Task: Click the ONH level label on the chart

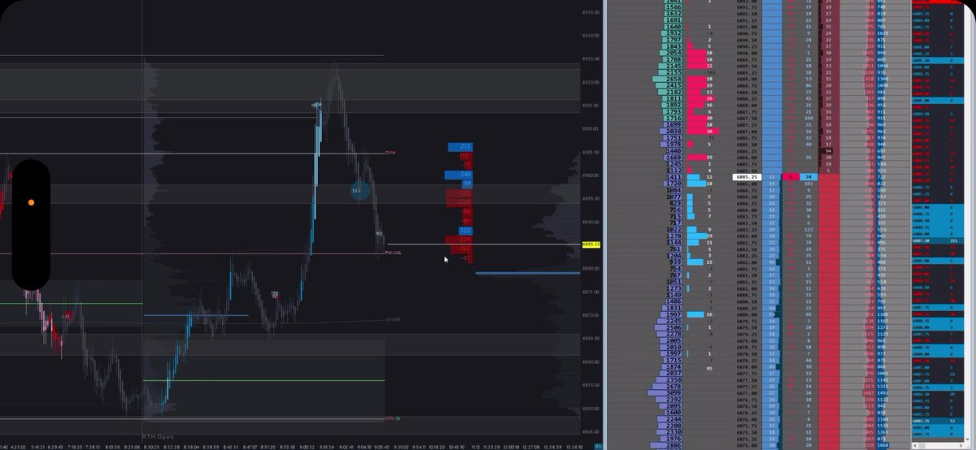Action: (390, 152)
